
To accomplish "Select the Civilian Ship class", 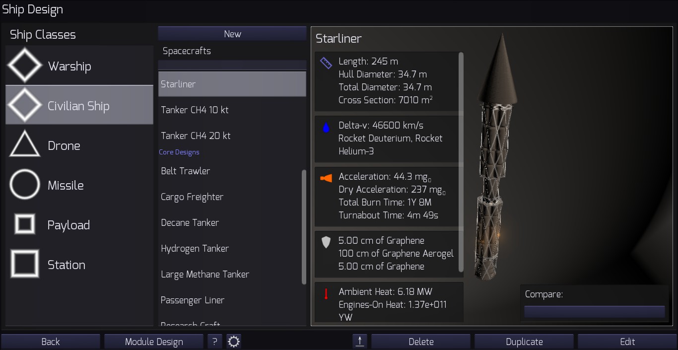I will (79, 105).
